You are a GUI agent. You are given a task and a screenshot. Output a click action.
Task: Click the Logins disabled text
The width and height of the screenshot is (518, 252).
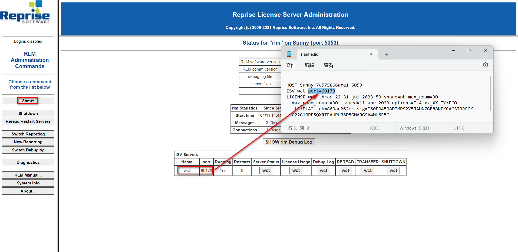pos(28,41)
